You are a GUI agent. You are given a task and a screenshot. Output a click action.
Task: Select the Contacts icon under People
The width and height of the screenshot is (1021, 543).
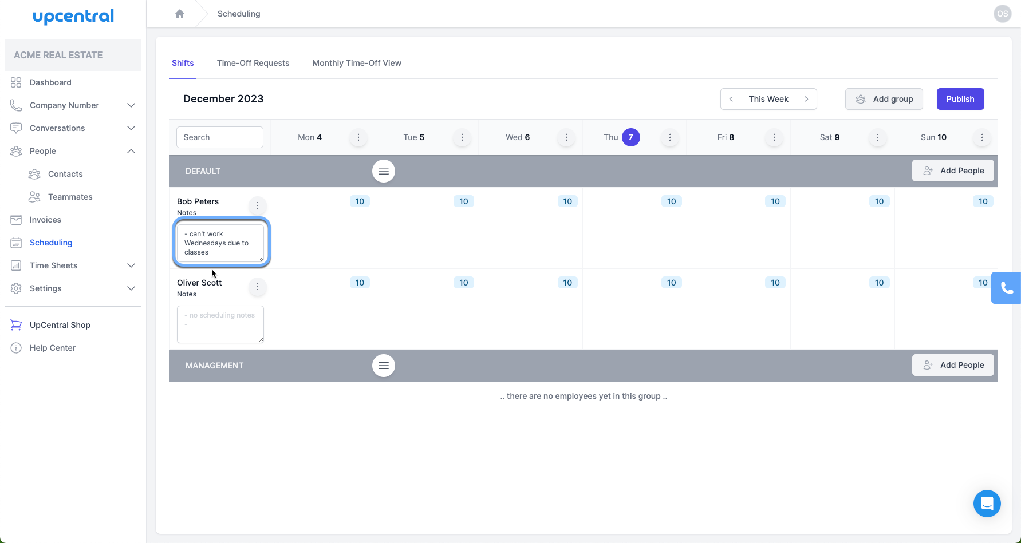click(x=35, y=174)
